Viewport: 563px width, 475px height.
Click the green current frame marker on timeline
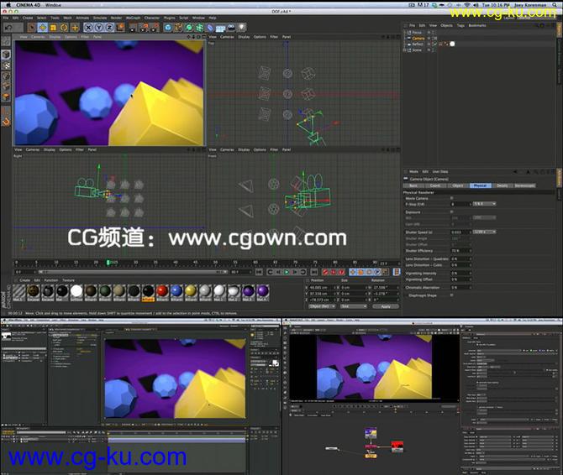point(108,263)
